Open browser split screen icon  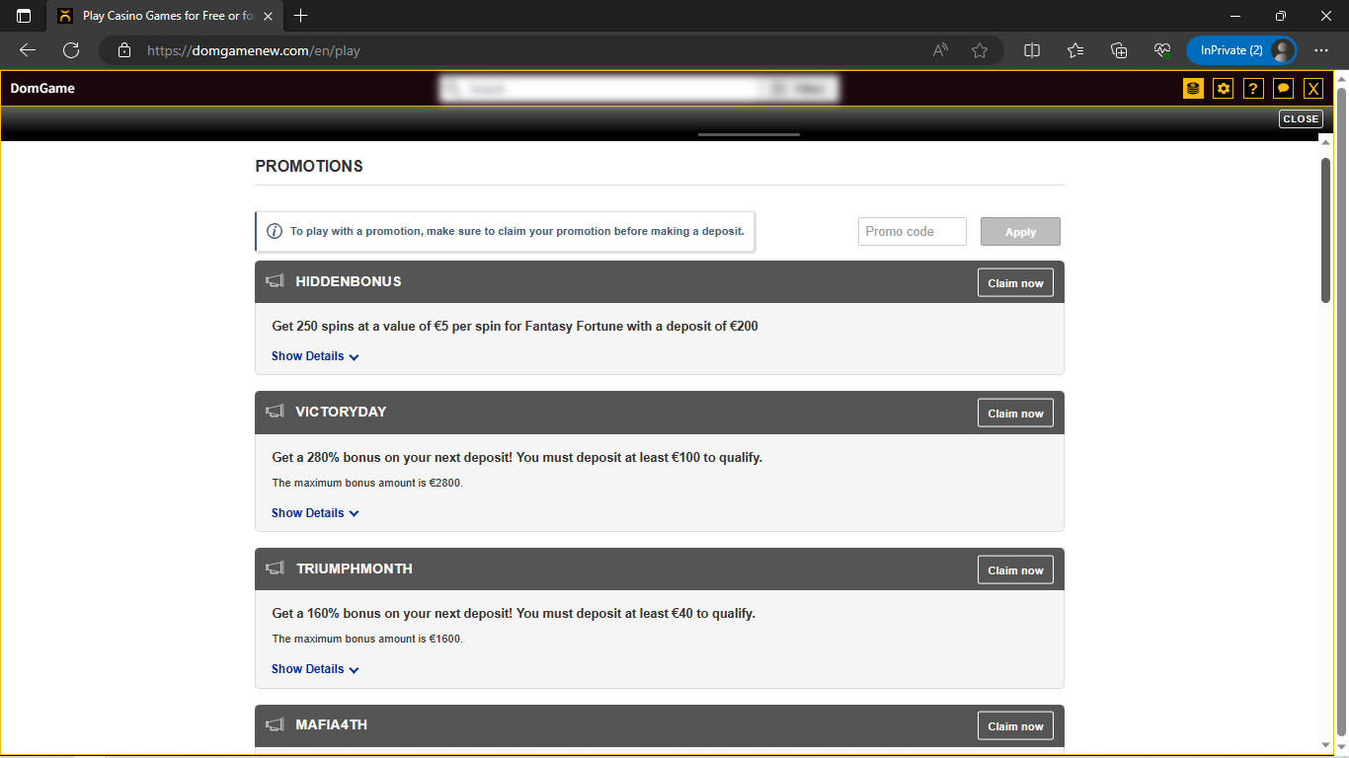coord(1032,50)
